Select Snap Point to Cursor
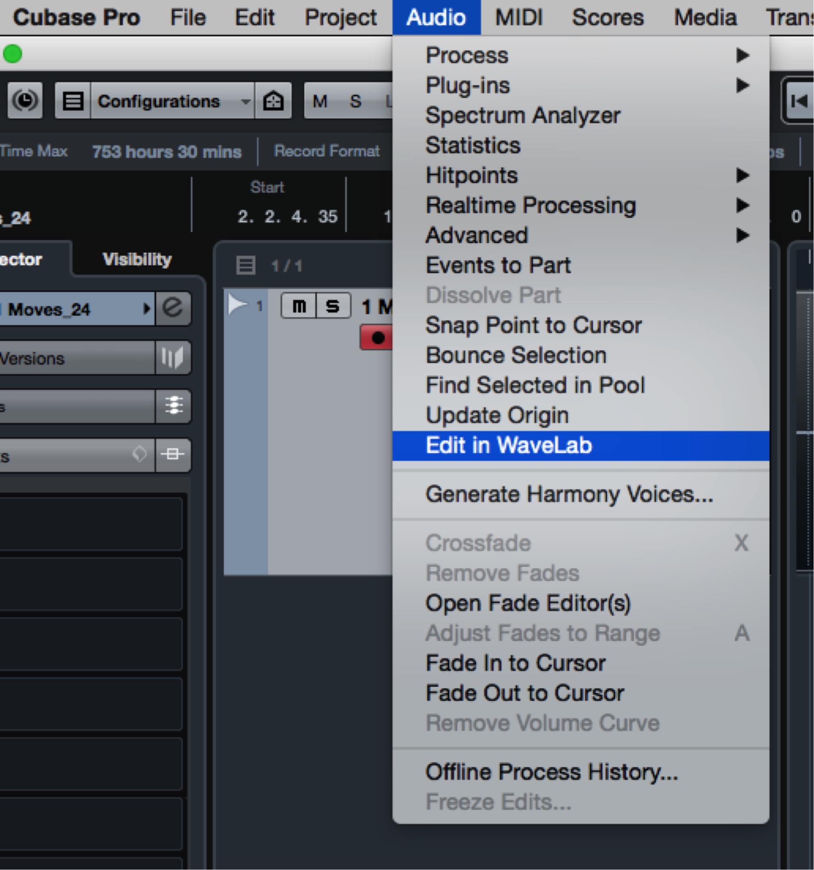The width and height of the screenshot is (814, 870). pos(581,325)
